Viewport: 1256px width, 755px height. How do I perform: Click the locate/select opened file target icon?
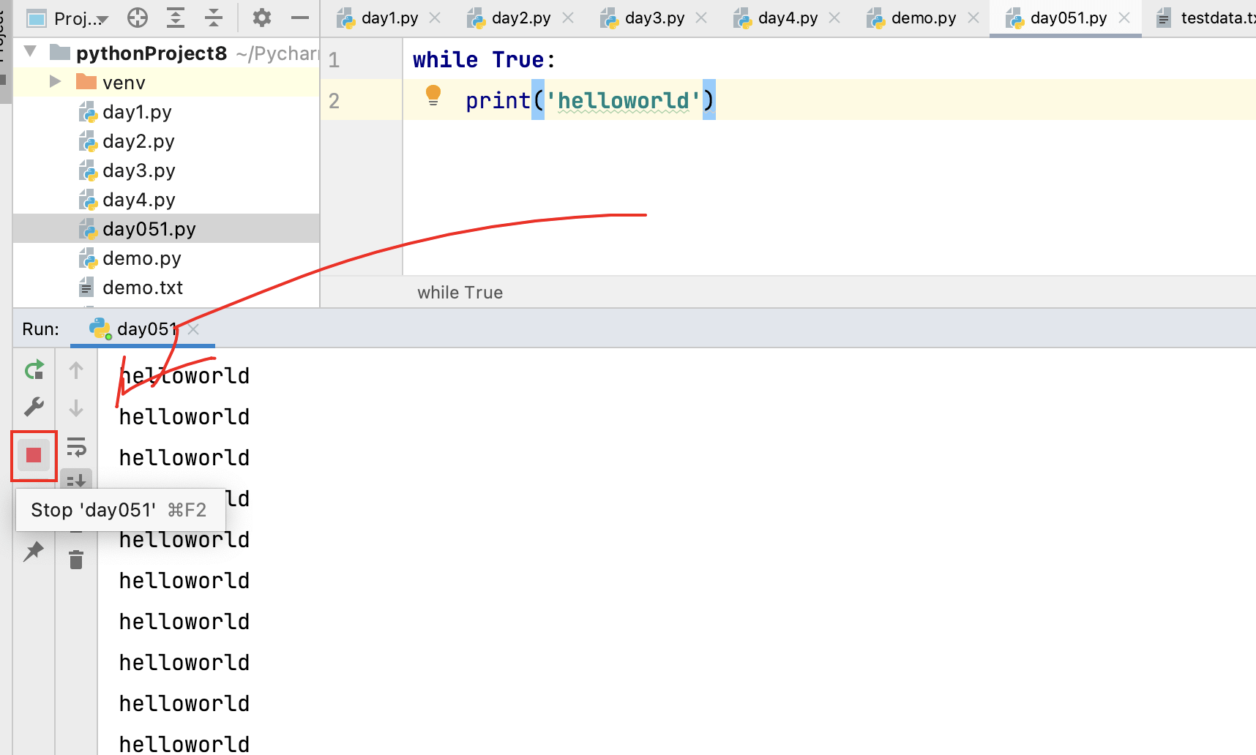click(138, 18)
